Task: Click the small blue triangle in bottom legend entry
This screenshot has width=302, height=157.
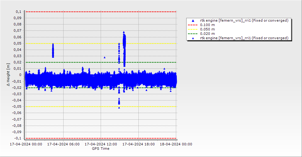Action: coord(193,38)
